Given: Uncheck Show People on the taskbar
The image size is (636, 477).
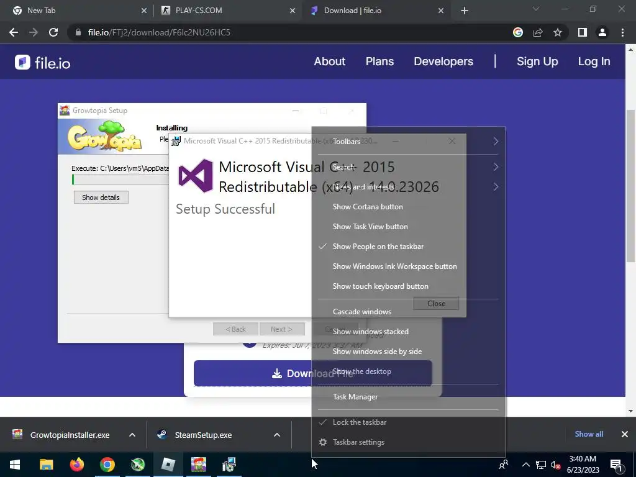Looking at the screenshot, I should click(x=378, y=246).
